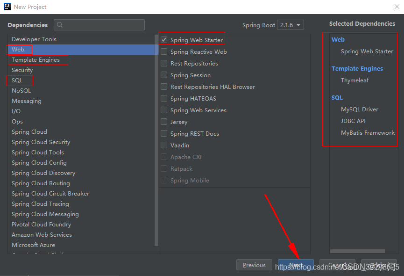Click SQL heading in Selected Dependencies
404x276 pixels.
[x=337, y=97]
